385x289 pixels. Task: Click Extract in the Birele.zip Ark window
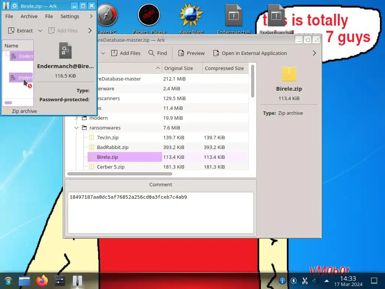click(20, 30)
